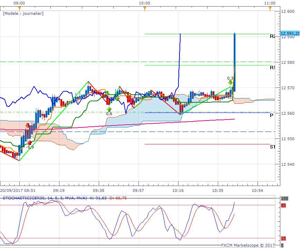Click the 100 stochastic scale label
Screen dimensions: 300x248
coord(284,198)
